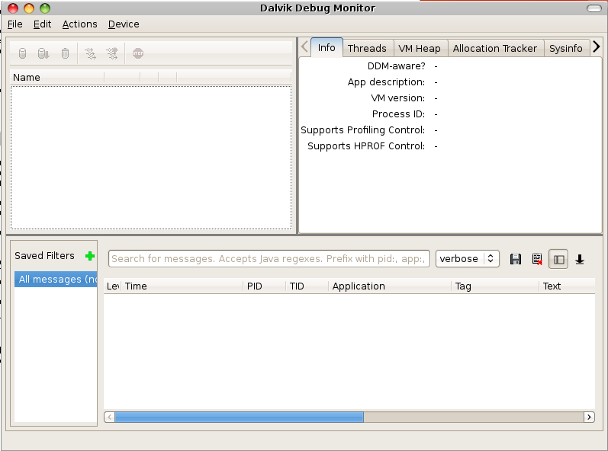The width and height of the screenshot is (608, 451).
Task: Click the App description: label
Action: (386, 82)
